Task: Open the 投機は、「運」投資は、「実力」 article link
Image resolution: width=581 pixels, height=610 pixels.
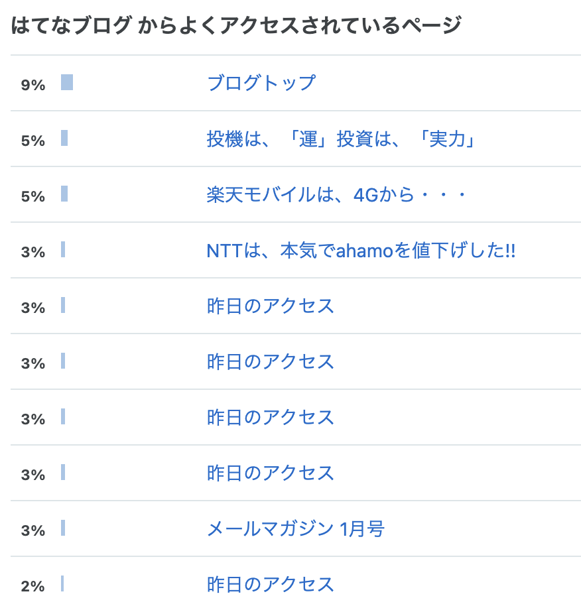Action: (341, 139)
